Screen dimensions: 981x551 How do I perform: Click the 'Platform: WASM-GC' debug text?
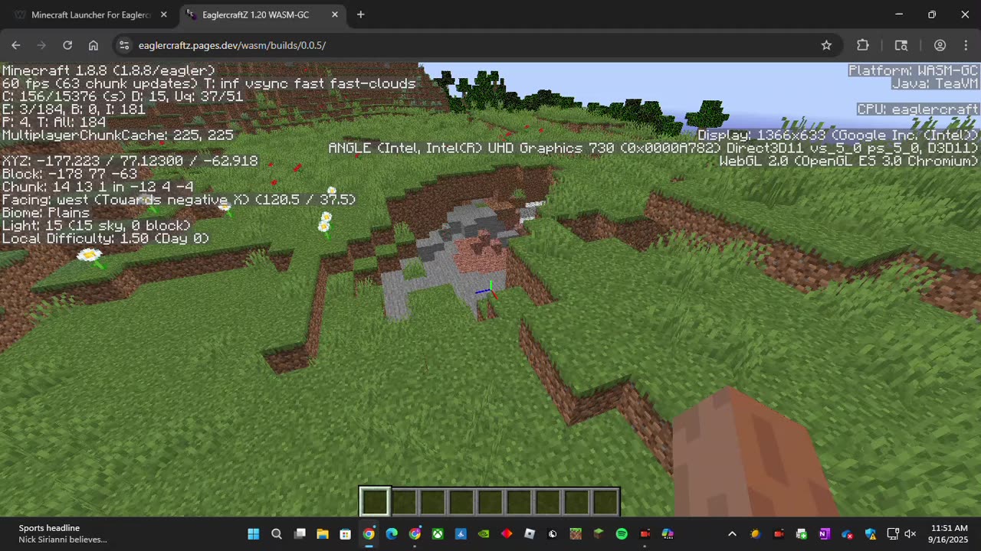tap(914, 70)
